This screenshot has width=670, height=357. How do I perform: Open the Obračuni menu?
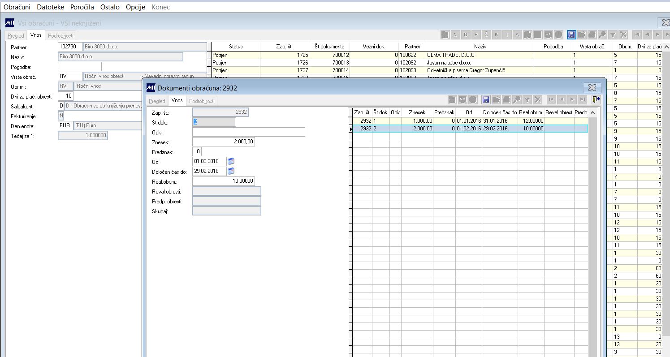click(17, 7)
